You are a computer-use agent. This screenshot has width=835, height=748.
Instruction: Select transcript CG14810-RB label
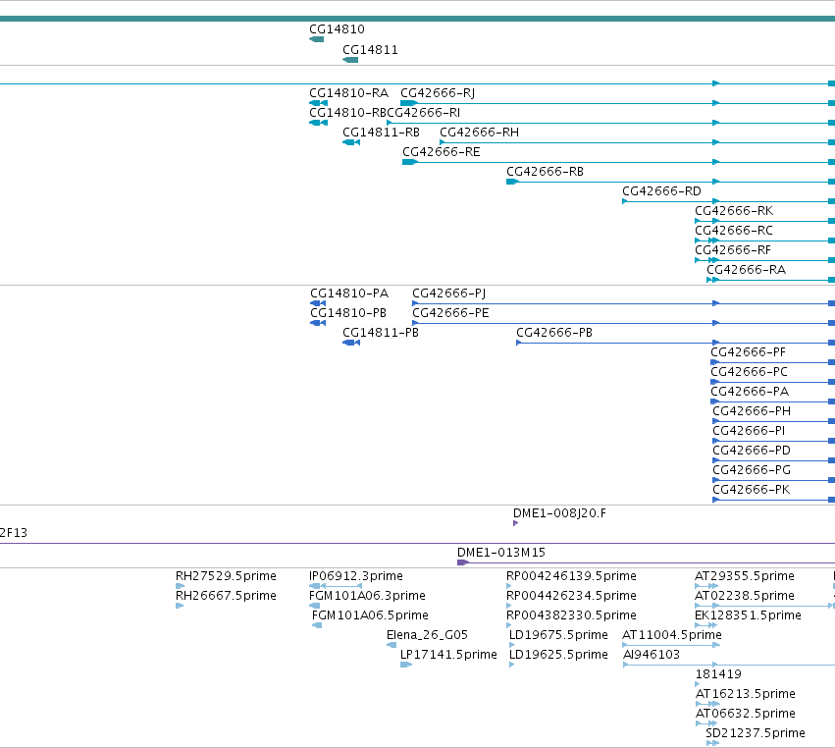tap(347, 113)
